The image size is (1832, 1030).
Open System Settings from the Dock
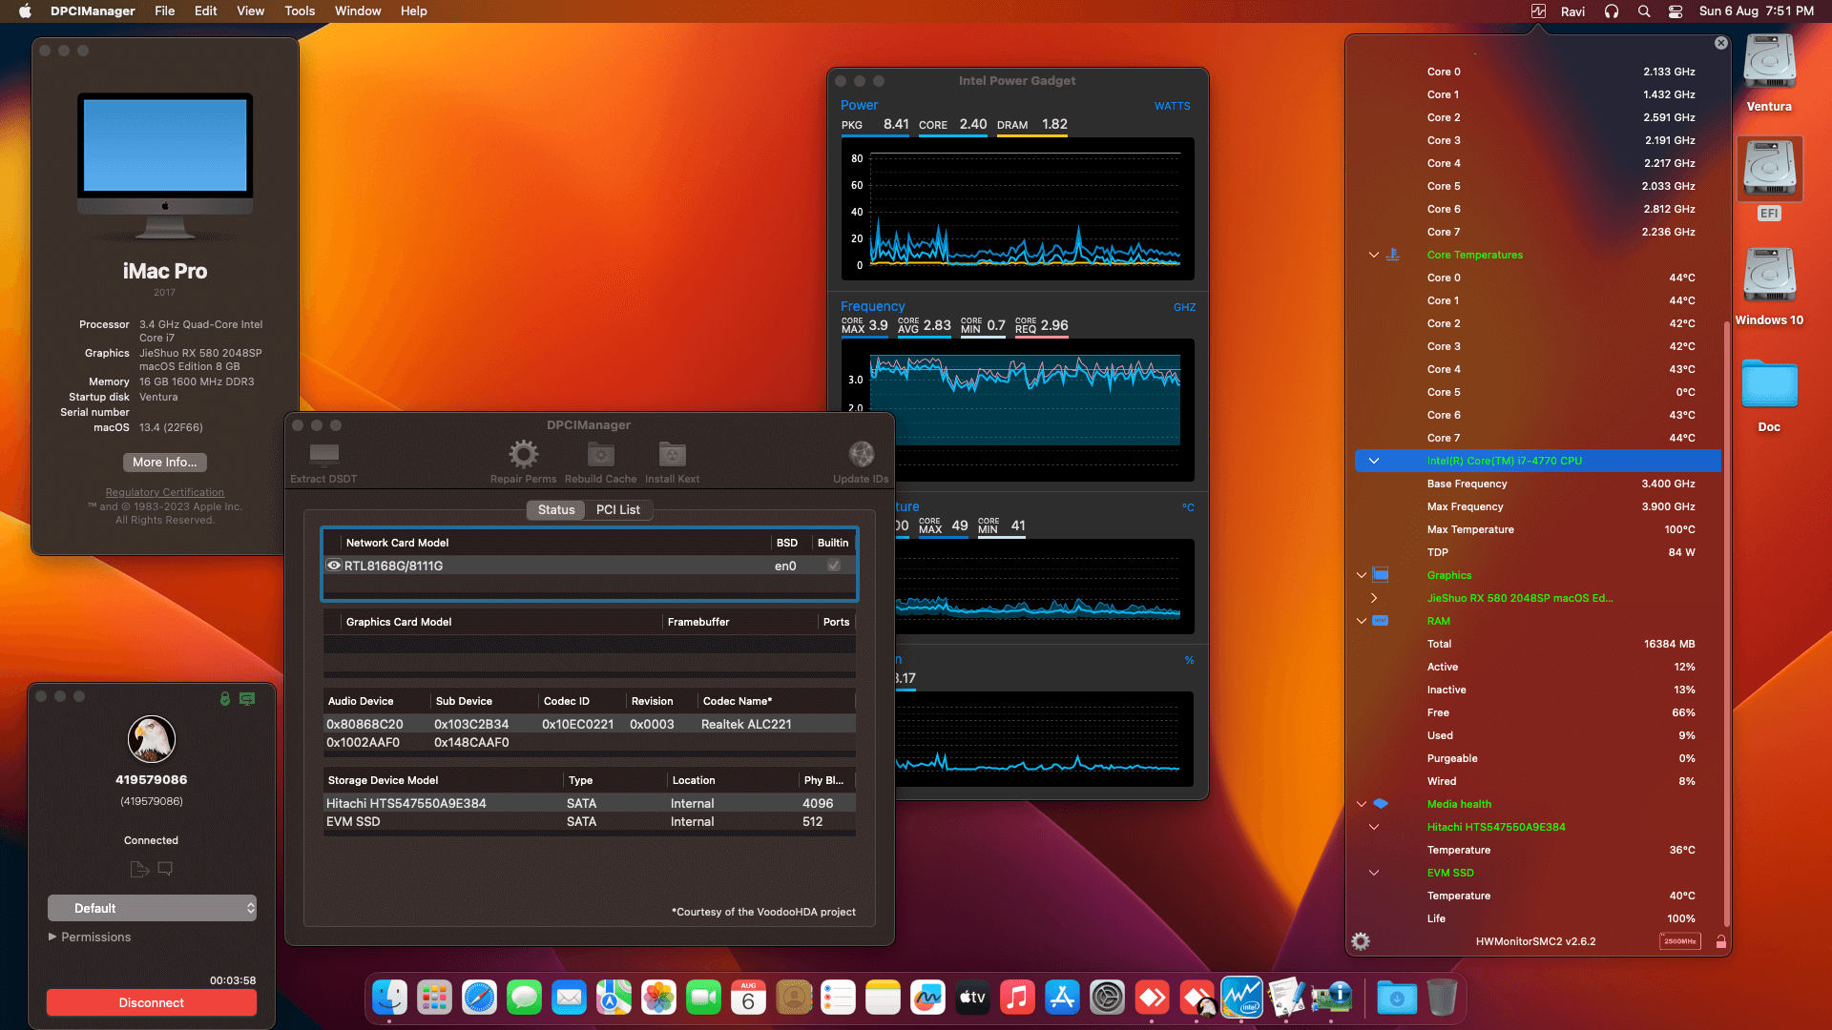coord(1107,998)
